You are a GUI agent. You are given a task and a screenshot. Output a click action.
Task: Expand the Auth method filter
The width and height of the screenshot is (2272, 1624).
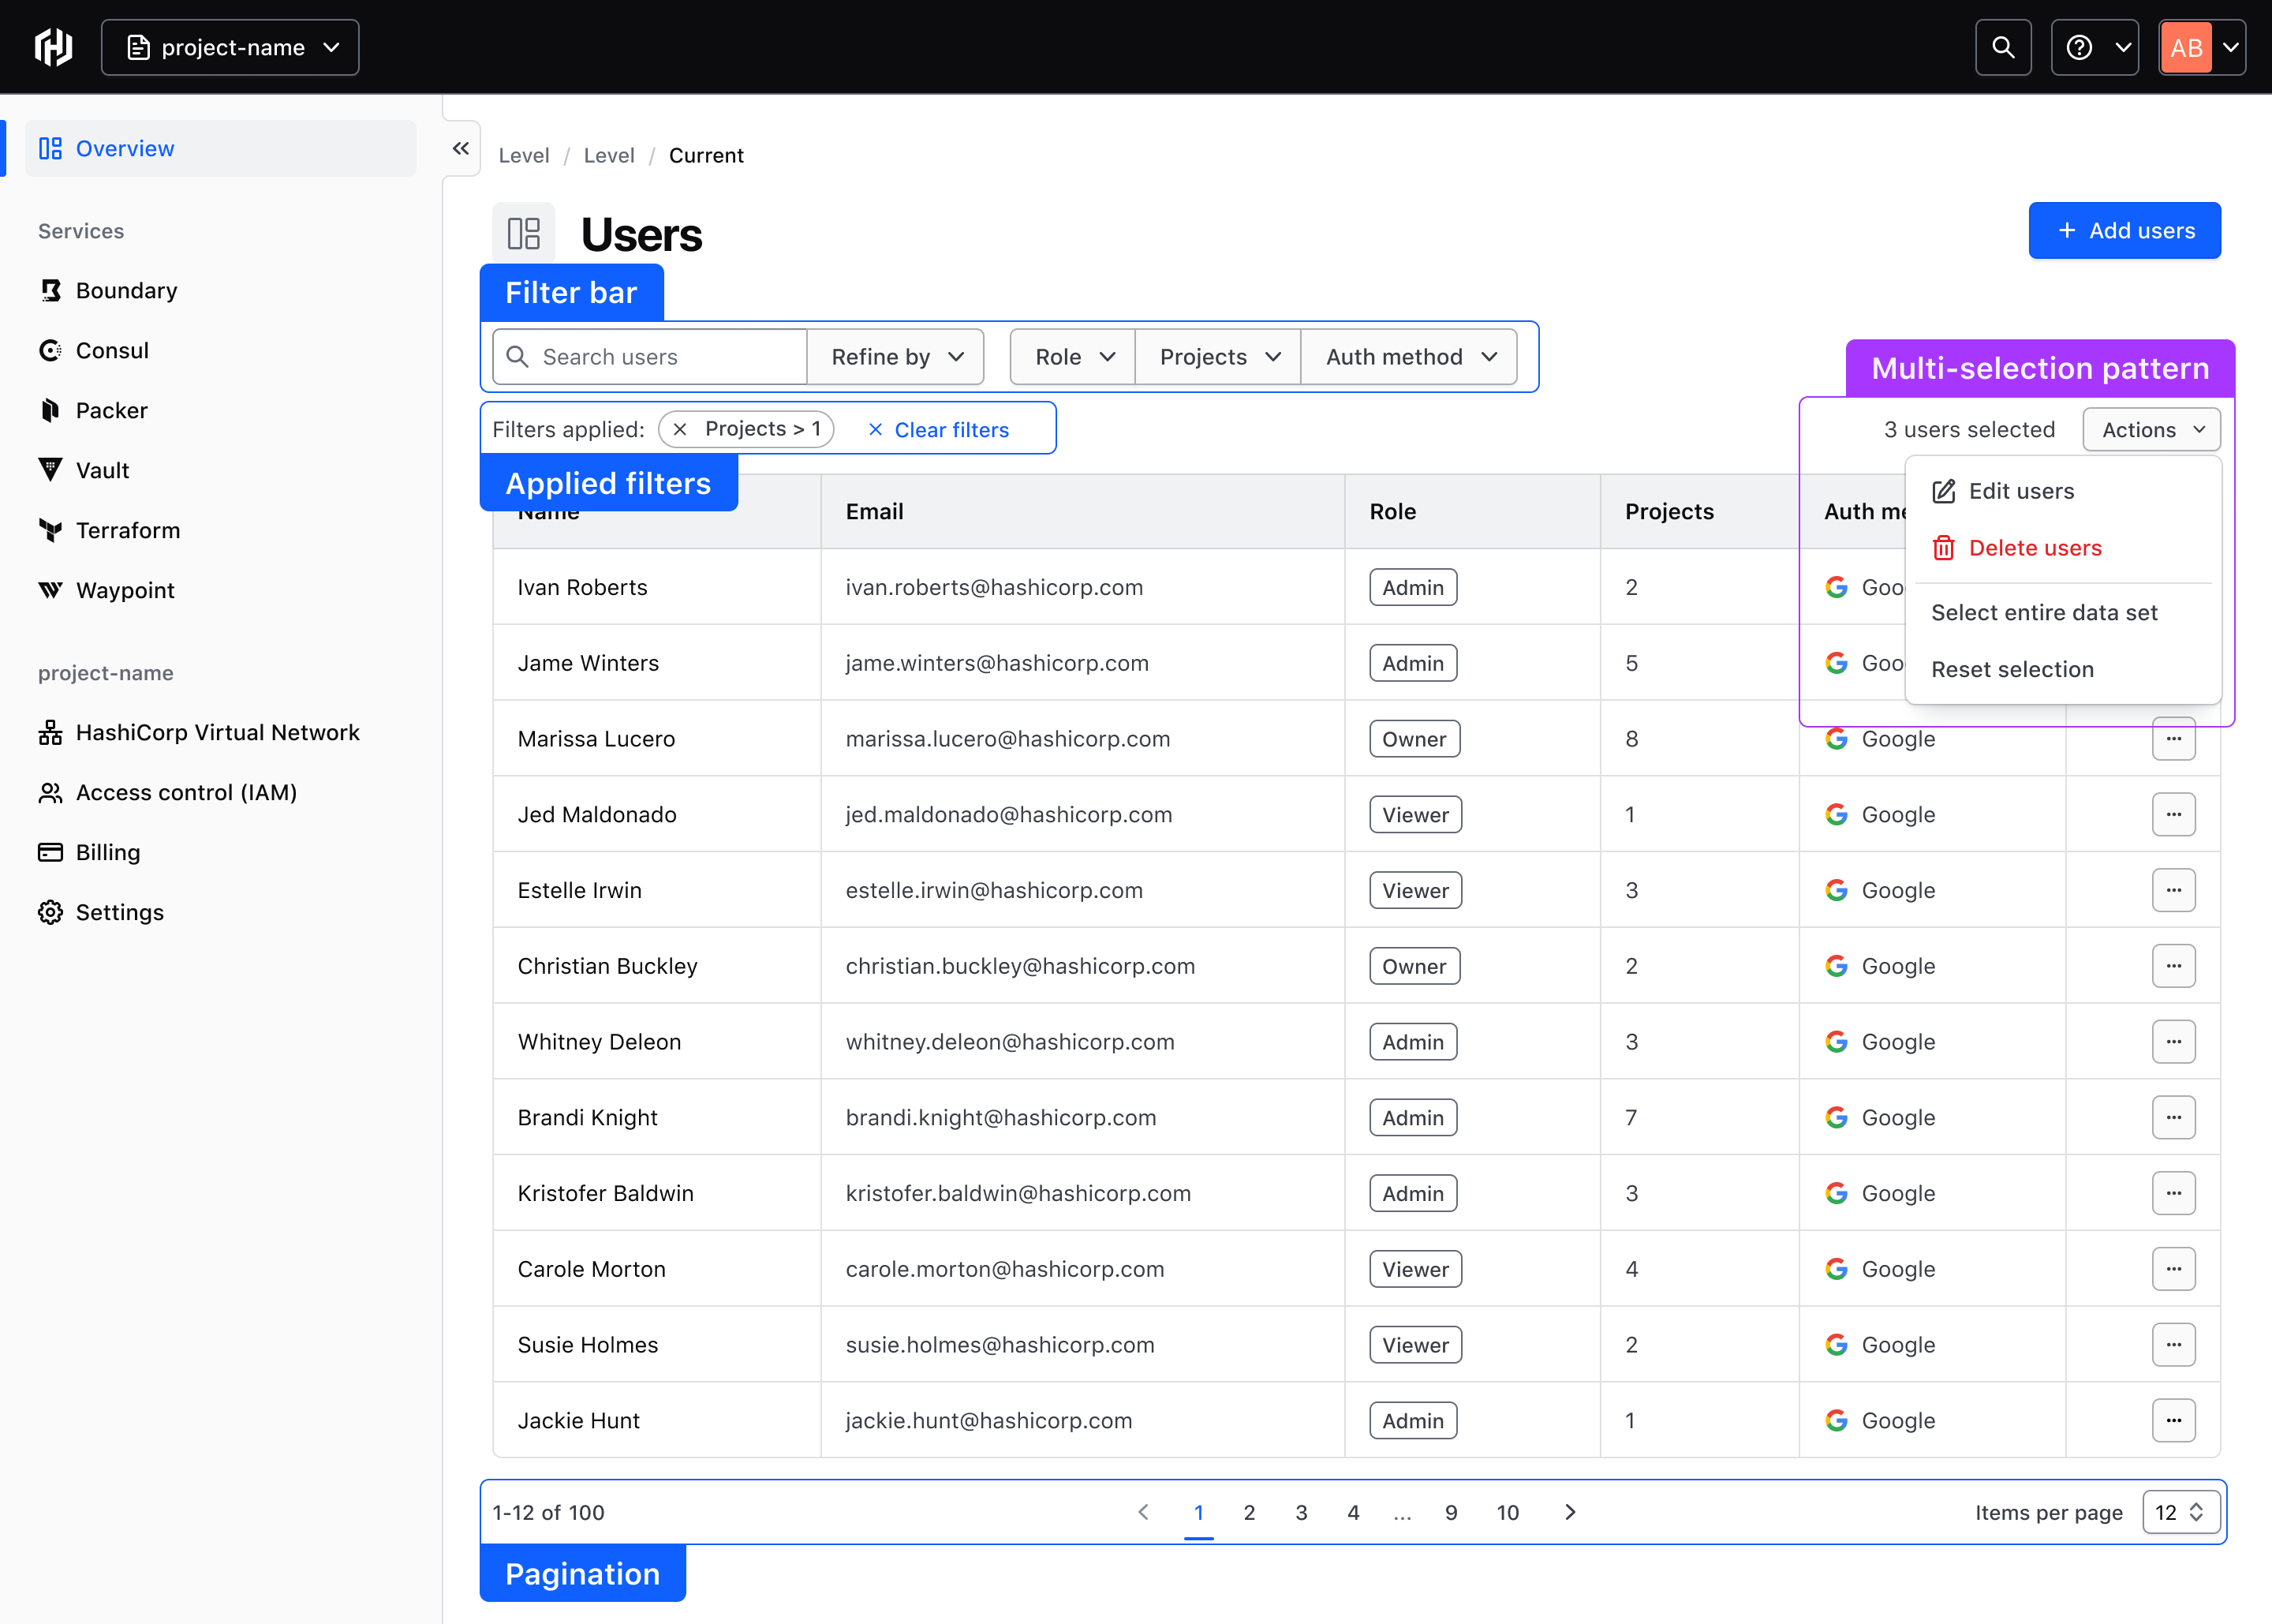1408,356
